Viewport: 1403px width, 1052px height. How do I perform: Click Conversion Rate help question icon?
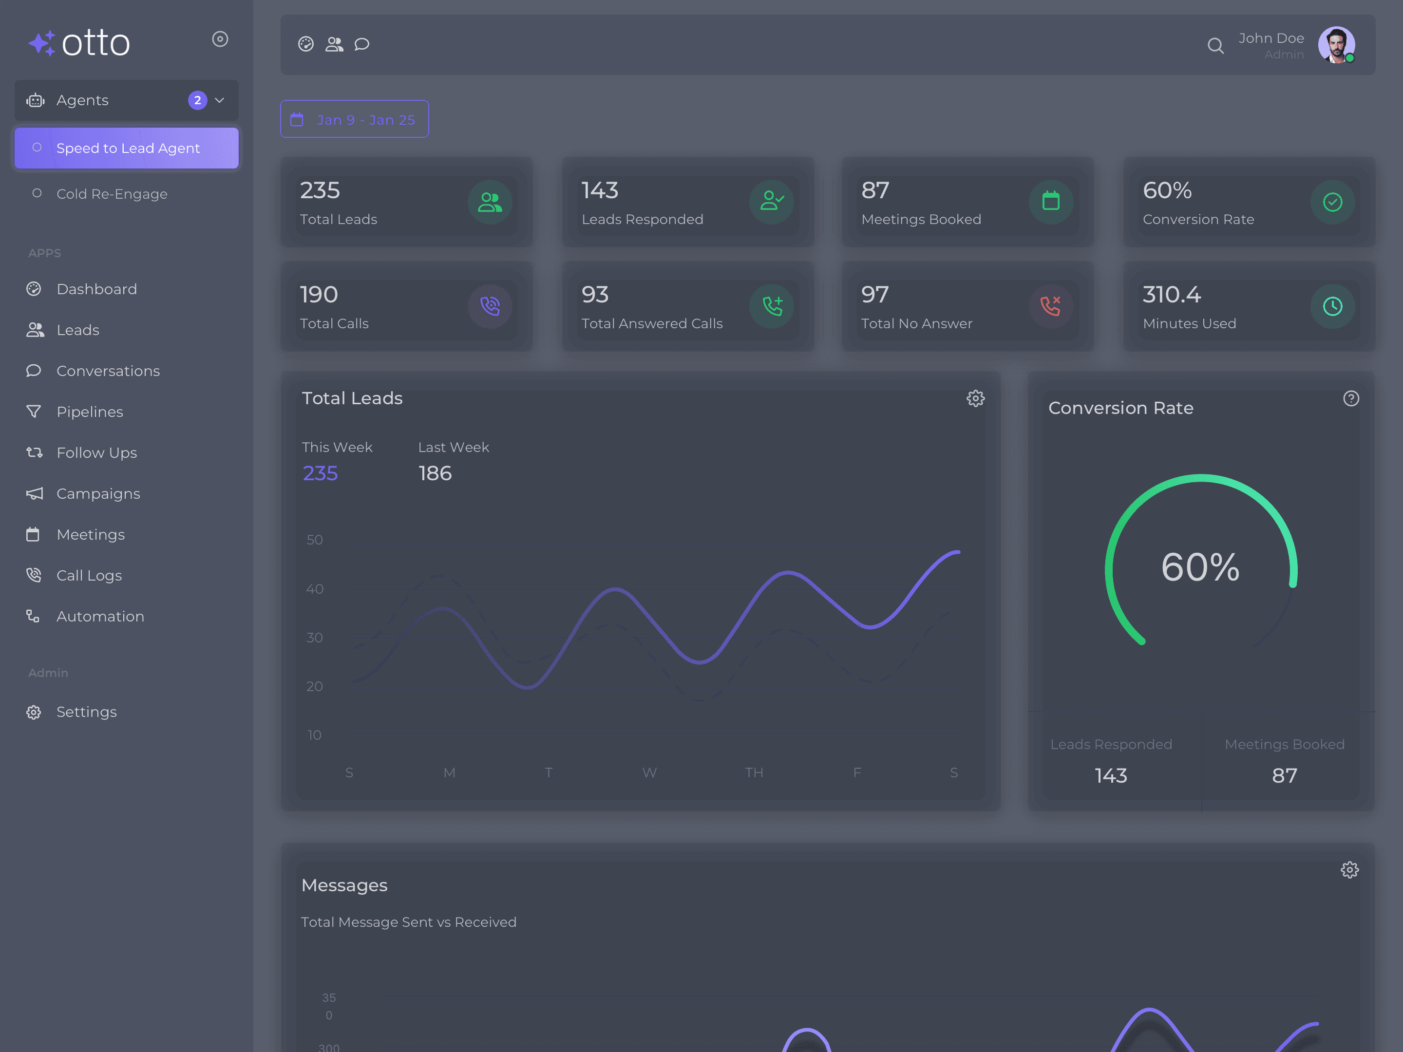1350,398
